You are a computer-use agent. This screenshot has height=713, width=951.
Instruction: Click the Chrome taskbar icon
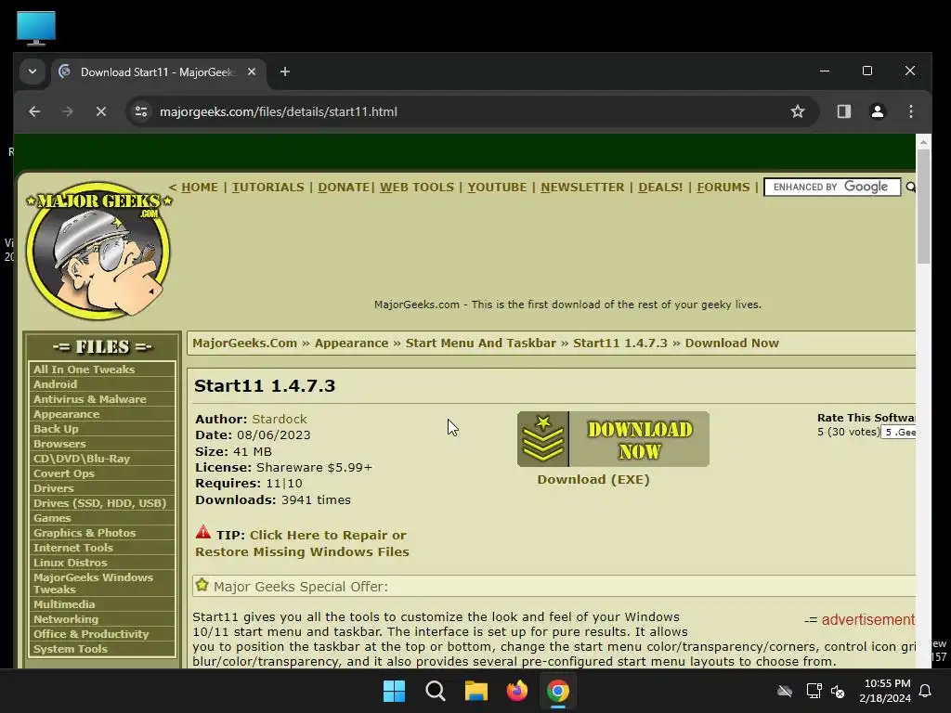point(558,691)
